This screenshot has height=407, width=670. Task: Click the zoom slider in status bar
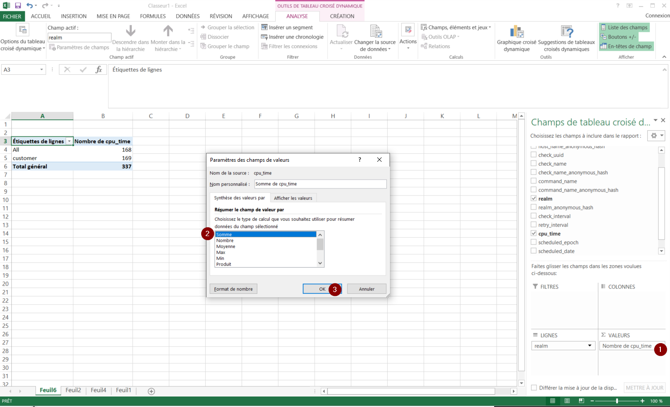point(617,401)
